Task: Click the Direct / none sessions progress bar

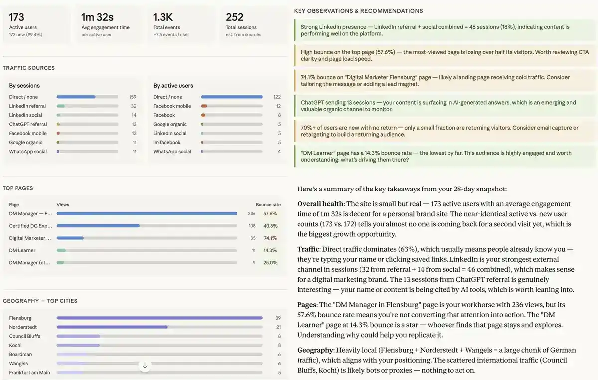Action: tap(87, 97)
